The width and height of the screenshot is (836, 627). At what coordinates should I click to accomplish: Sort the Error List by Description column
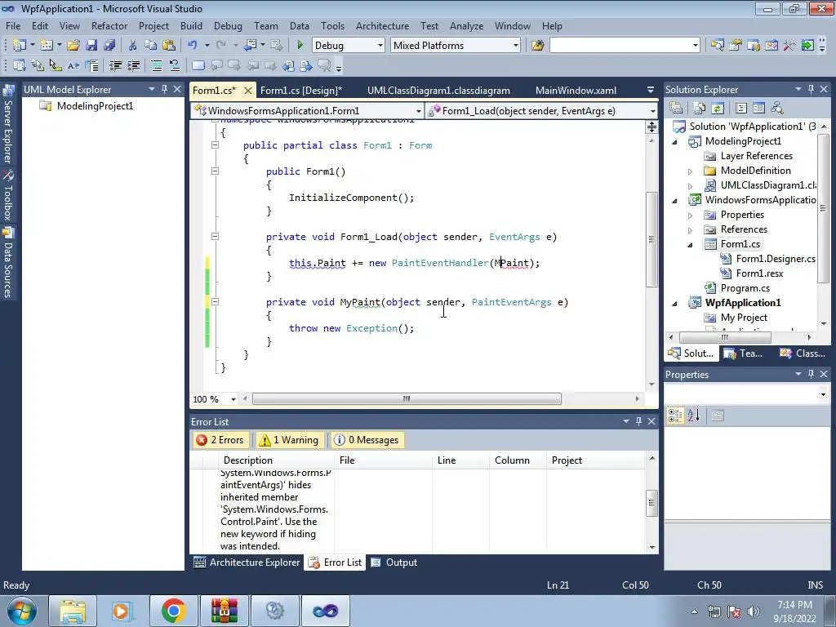point(276,460)
